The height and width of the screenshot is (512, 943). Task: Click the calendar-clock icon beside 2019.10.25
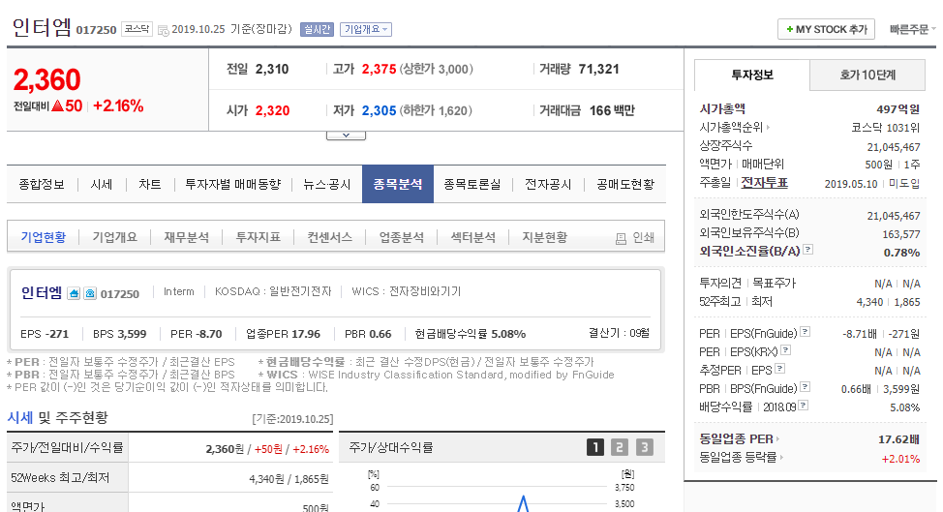pos(163,30)
